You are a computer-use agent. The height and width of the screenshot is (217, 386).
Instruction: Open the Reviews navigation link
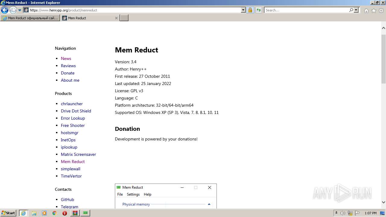click(x=68, y=66)
